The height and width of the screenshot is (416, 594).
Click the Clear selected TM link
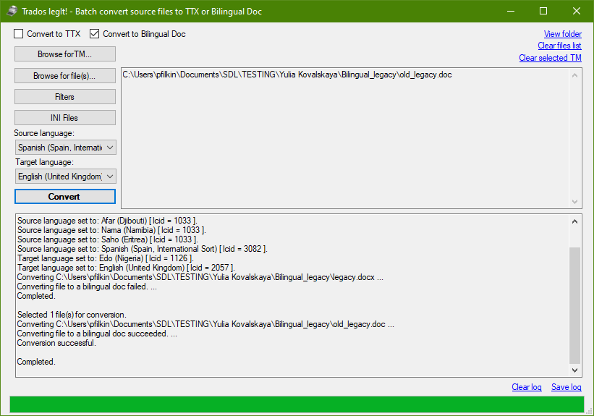click(x=550, y=58)
